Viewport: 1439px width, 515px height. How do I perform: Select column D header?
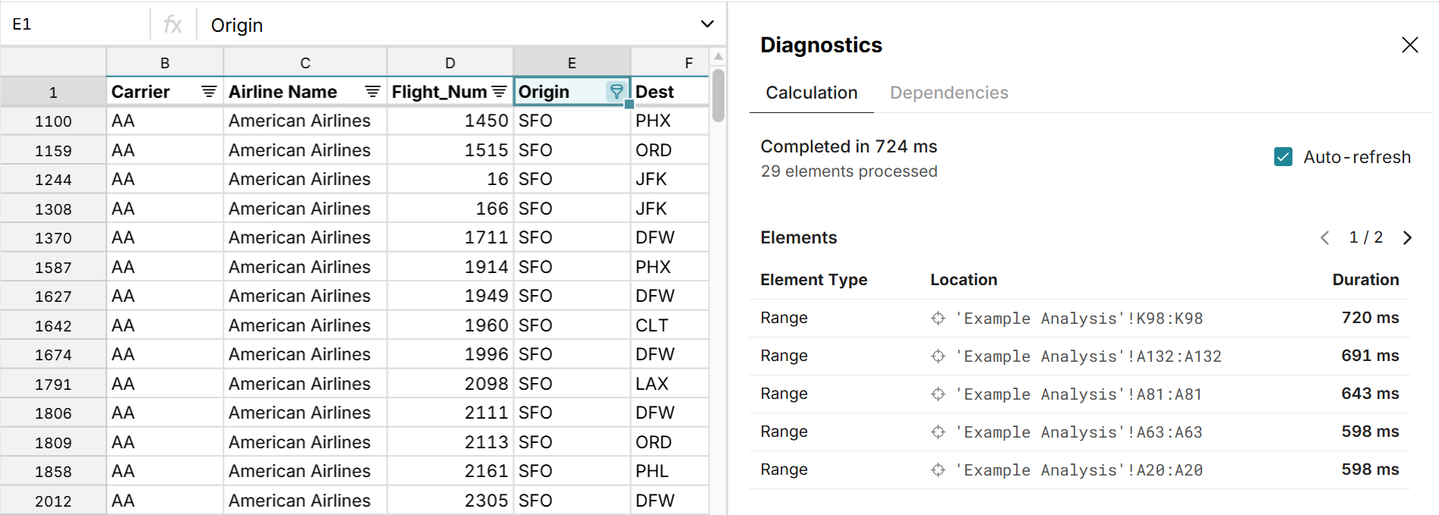pos(450,63)
